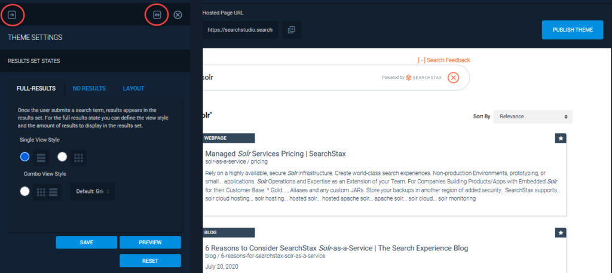Click the Preview button
This screenshot has width=612, height=273.
tap(150, 242)
